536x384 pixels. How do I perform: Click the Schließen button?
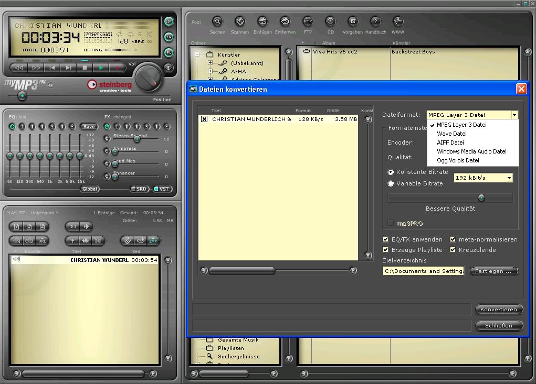click(x=499, y=326)
